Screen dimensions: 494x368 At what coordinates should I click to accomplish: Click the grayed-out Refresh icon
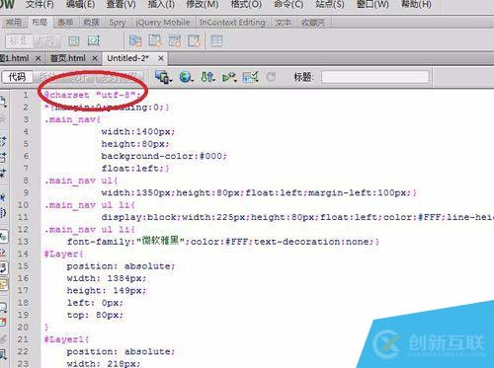(x=271, y=77)
